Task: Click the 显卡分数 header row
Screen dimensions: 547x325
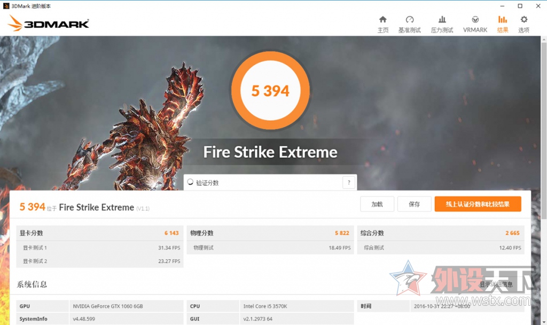Action: click(100, 233)
